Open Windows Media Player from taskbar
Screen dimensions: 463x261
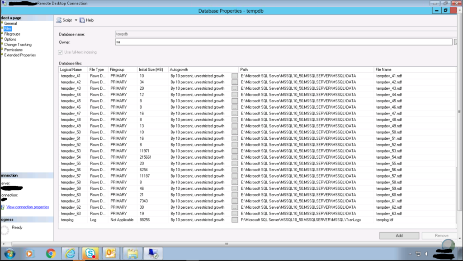pyautogui.click(x=29, y=253)
